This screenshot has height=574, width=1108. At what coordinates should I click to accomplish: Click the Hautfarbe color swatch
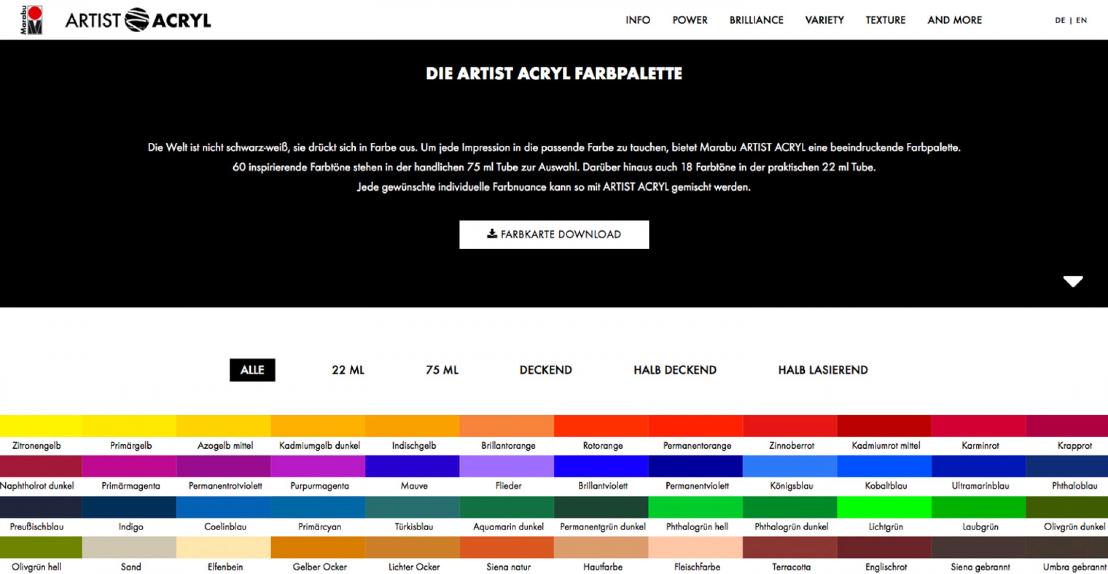(x=601, y=547)
